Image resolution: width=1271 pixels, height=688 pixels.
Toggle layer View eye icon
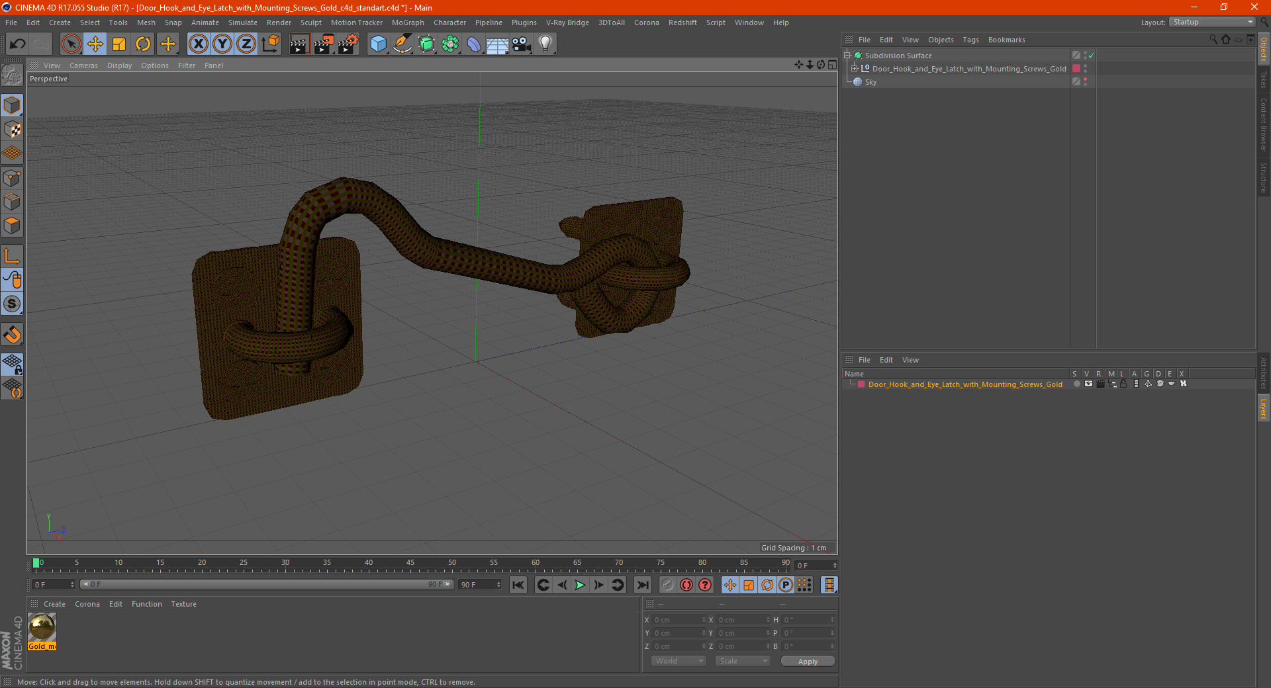pyautogui.click(x=1088, y=384)
